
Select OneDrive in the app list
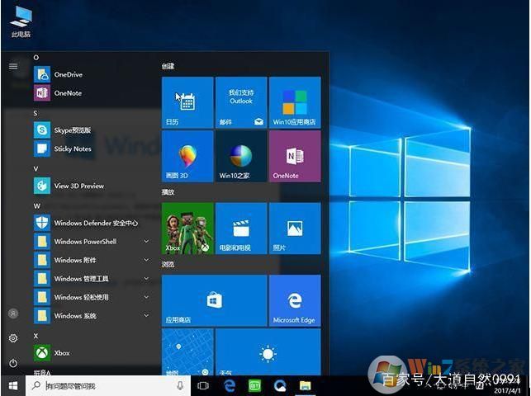(68, 74)
